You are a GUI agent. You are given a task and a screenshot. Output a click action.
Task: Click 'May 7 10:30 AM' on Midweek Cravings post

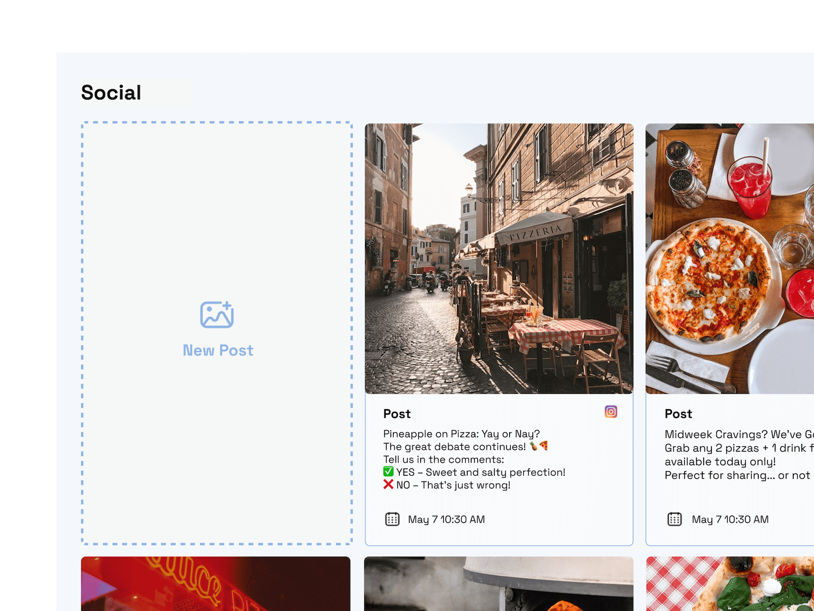730,520
